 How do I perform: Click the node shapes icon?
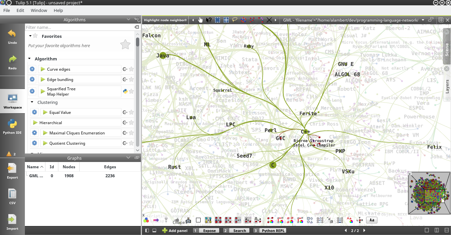(x=310, y=220)
